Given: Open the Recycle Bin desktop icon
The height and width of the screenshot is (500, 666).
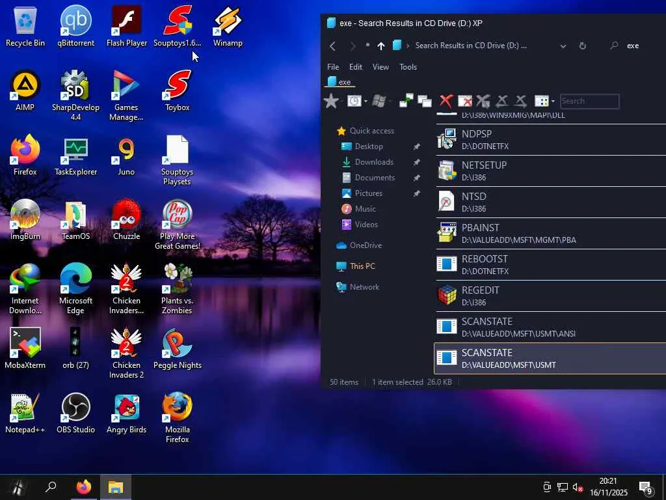Looking at the screenshot, I should coord(25,26).
